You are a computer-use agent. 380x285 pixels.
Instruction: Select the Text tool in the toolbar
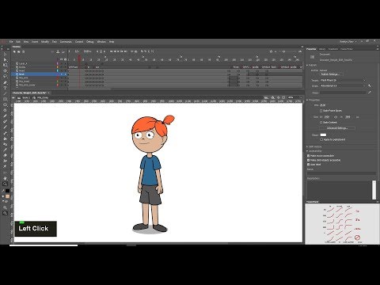pos(5,88)
